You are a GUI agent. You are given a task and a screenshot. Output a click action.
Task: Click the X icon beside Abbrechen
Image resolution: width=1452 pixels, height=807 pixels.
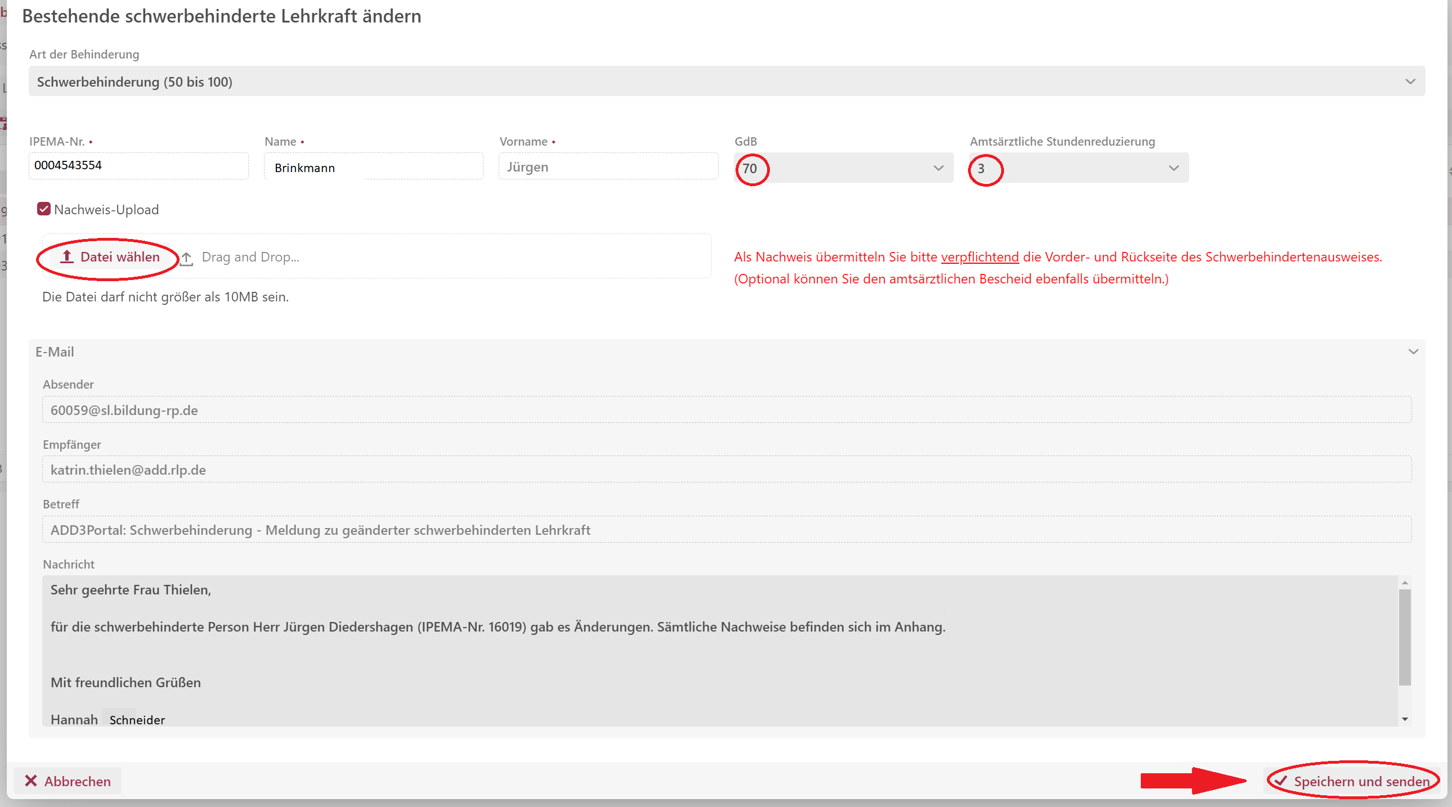click(31, 781)
